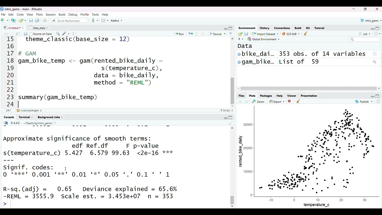This screenshot has width=382, height=215.
Task: Open the 'Load packages' section navigator
Action: 29,110
